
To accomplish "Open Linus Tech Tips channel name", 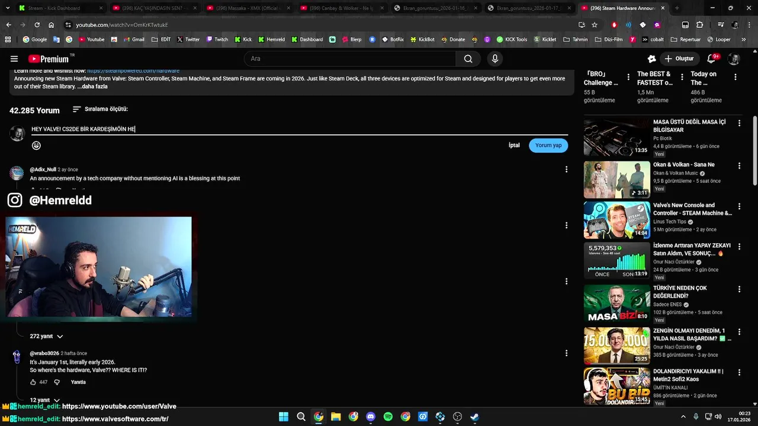I will tap(670, 222).
